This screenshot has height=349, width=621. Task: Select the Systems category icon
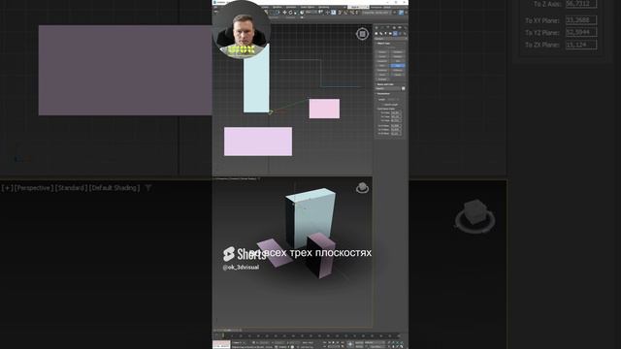405,33
